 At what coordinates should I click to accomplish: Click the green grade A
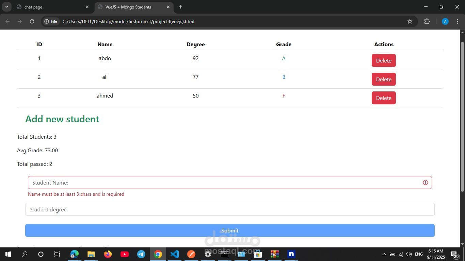284,58
